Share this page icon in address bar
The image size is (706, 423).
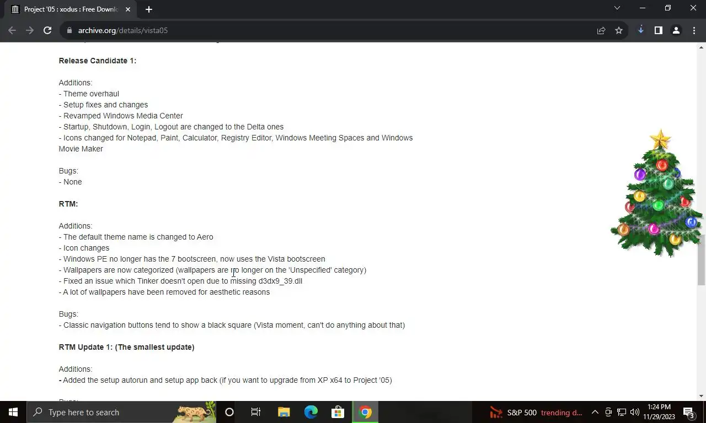coord(601,30)
